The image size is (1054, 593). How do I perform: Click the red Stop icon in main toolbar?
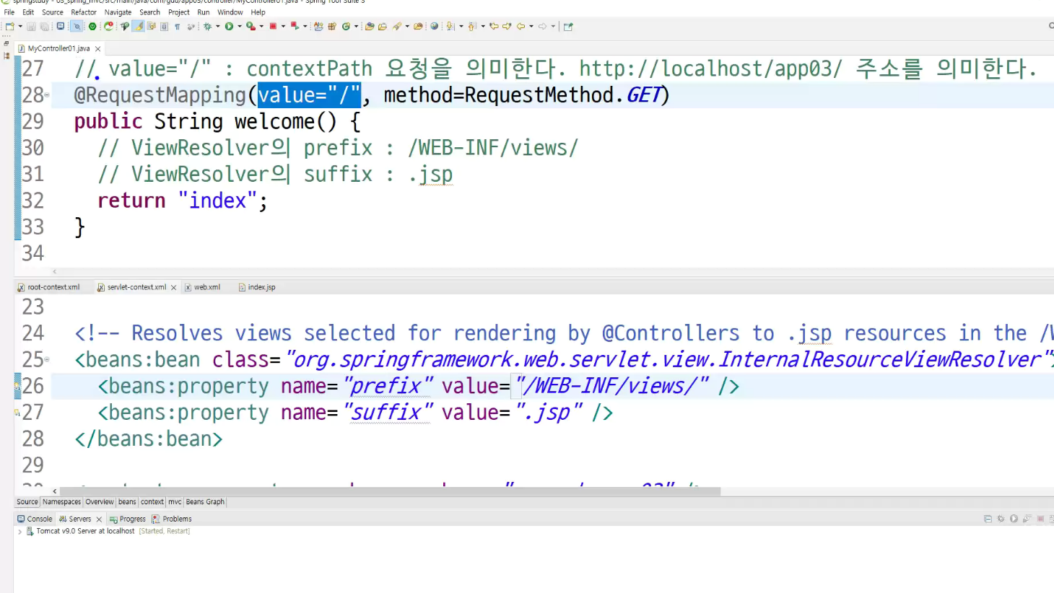pos(273,26)
